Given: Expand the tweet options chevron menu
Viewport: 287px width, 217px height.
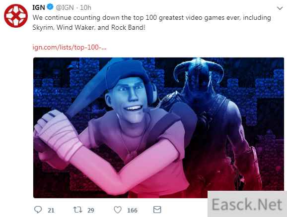Looking at the screenshot, I should (x=280, y=8).
